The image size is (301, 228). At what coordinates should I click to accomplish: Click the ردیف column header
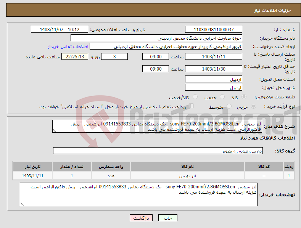(x=289, y=167)
